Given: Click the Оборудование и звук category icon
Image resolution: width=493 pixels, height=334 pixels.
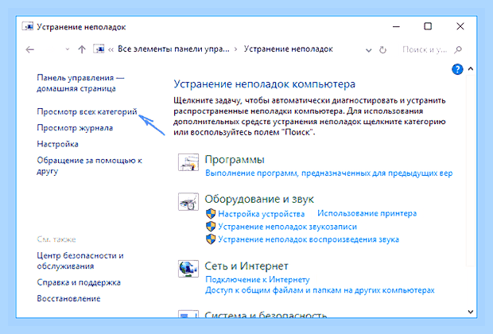Looking at the screenshot, I should [188, 202].
